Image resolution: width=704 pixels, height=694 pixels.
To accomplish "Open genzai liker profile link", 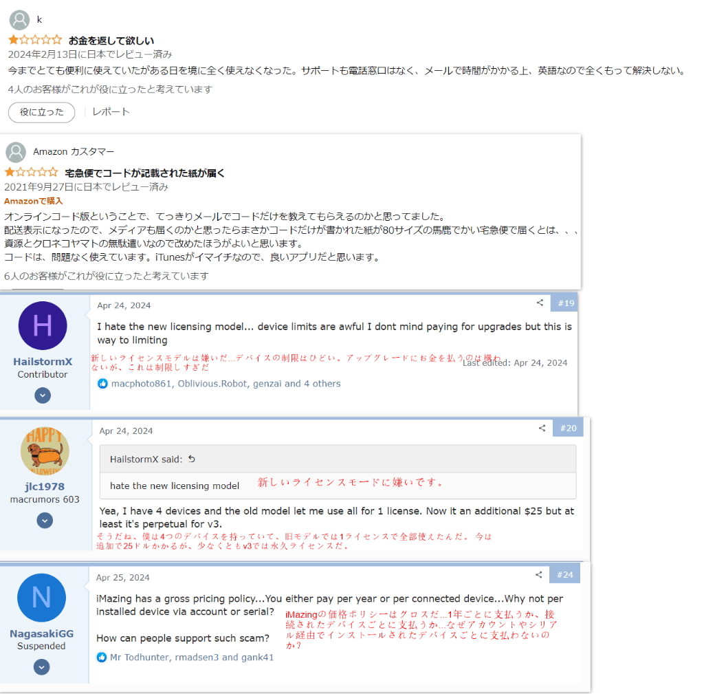I will [x=267, y=384].
